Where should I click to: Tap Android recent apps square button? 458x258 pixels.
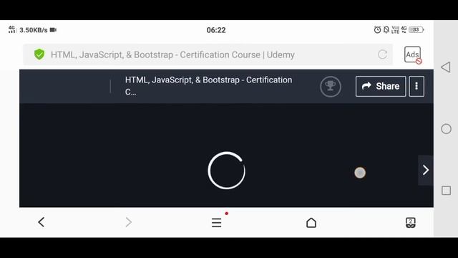click(446, 191)
